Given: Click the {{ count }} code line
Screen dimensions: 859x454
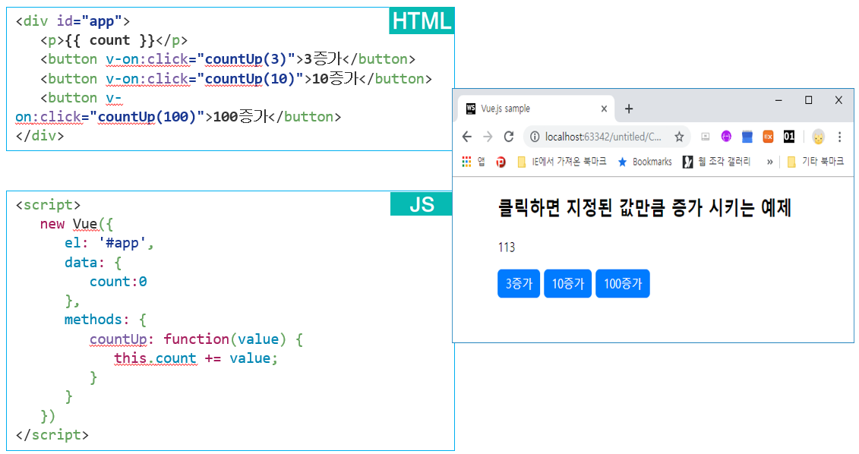Looking at the screenshot, I should click(113, 40).
